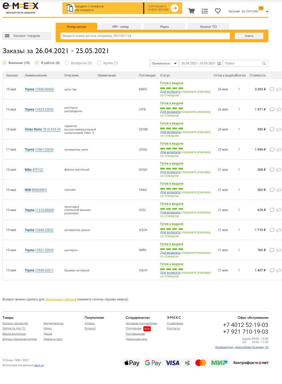Click megaphone icon for Toyota 13521-22020
This screenshot has height=384, width=282.
[x=279, y=250]
